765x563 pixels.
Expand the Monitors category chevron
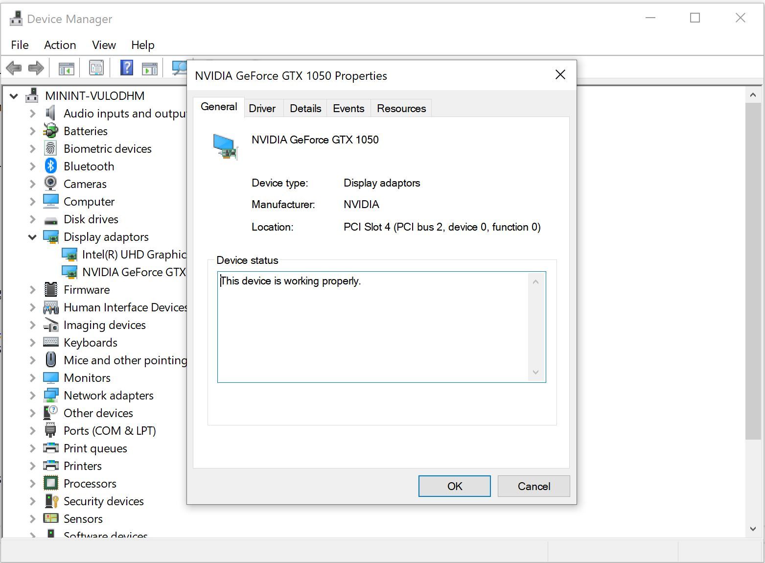tap(32, 378)
